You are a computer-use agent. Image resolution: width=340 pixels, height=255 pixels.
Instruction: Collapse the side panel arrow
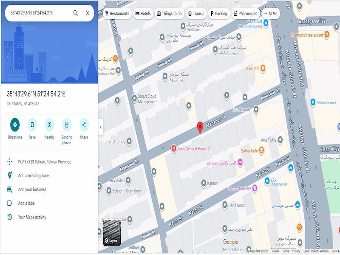pos(101,127)
